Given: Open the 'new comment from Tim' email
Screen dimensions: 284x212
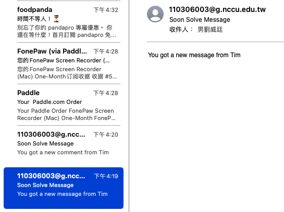Looking at the screenshot, I should click(x=68, y=144).
